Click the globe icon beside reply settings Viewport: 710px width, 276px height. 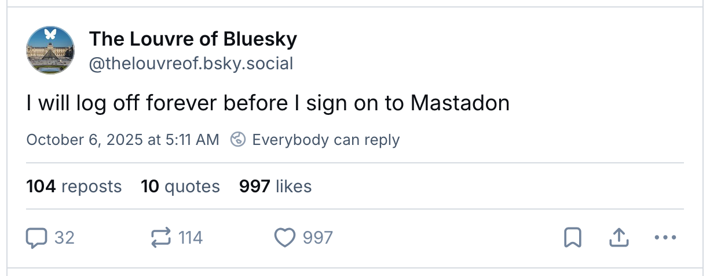(x=237, y=140)
